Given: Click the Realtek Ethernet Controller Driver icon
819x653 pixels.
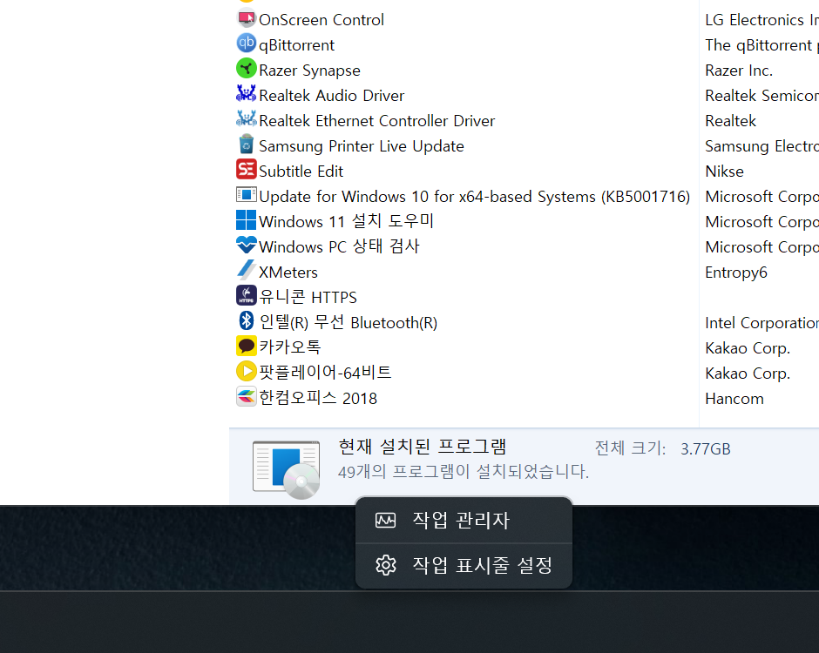Looking at the screenshot, I should [246, 119].
